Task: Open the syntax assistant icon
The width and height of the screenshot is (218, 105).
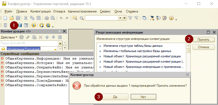Action: pos(152,18)
